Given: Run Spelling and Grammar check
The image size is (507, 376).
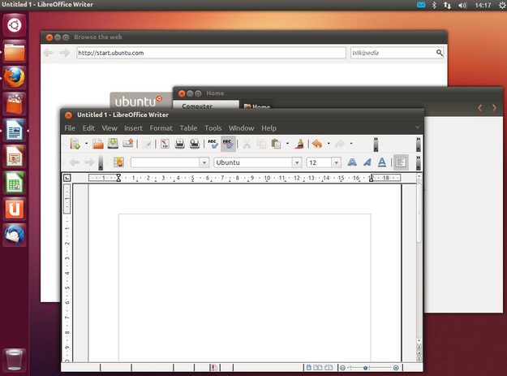Looking at the screenshot, I should point(213,144).
